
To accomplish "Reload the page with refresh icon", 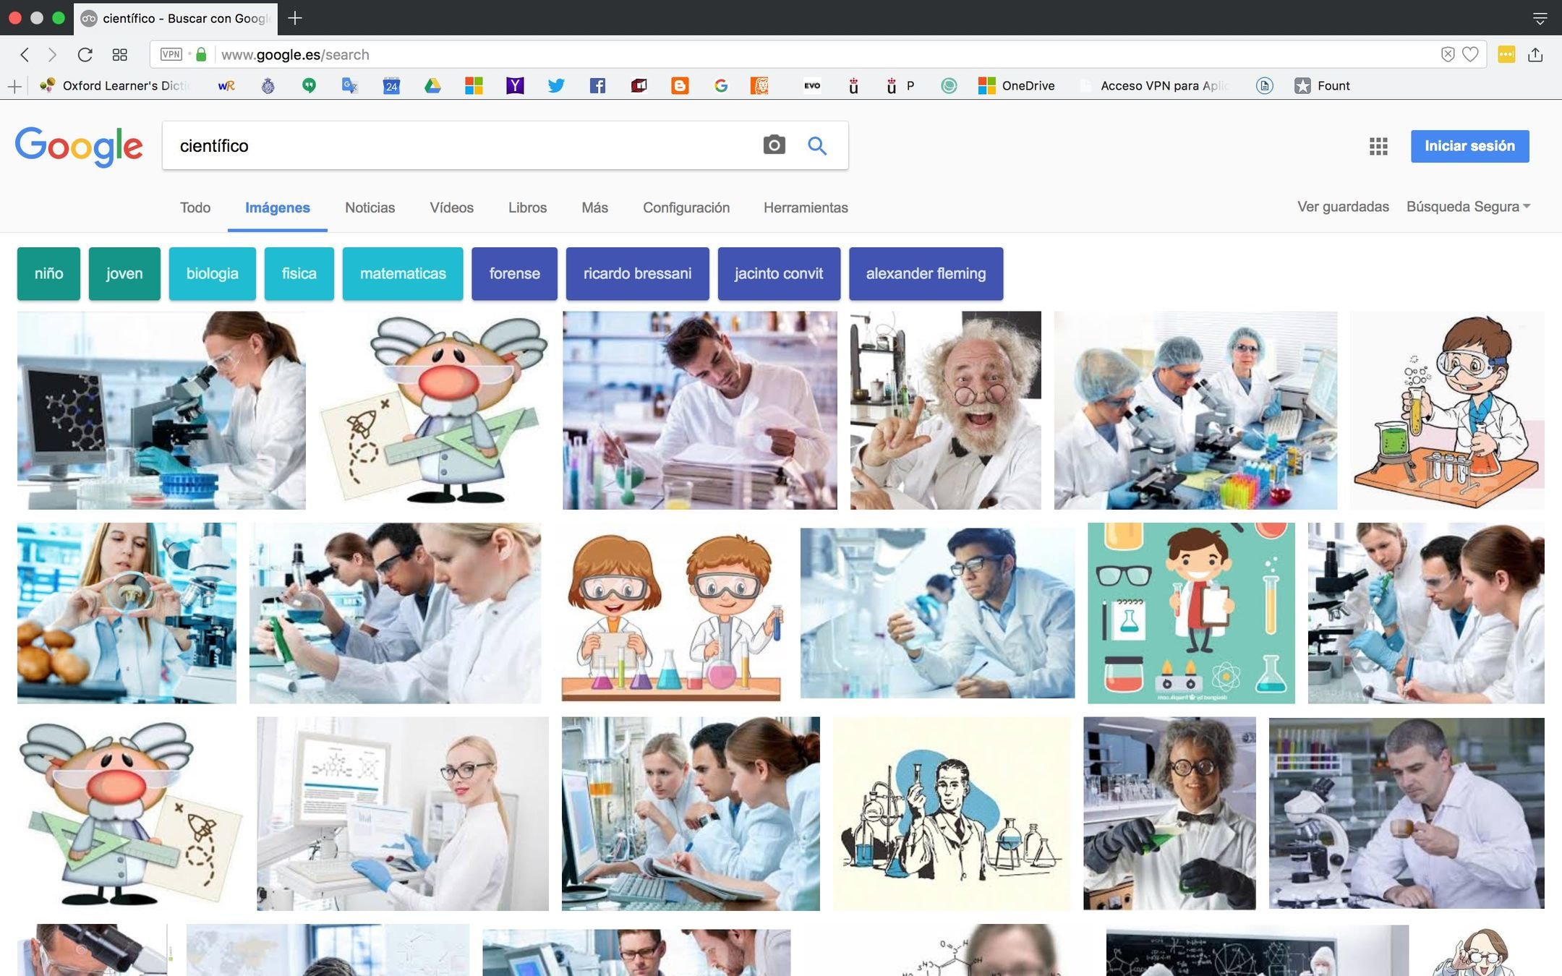I will [85, 55].
